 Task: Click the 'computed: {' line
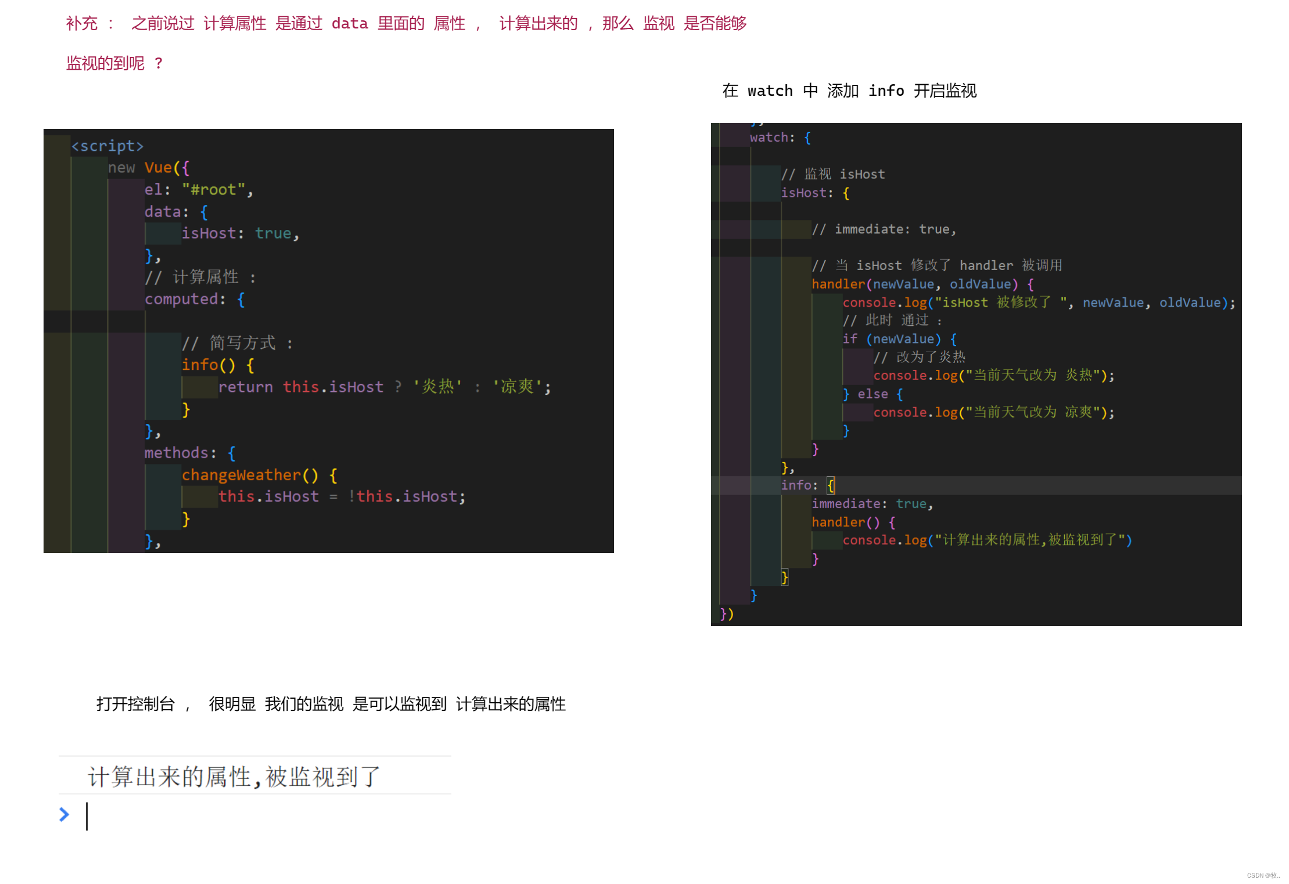195,299
